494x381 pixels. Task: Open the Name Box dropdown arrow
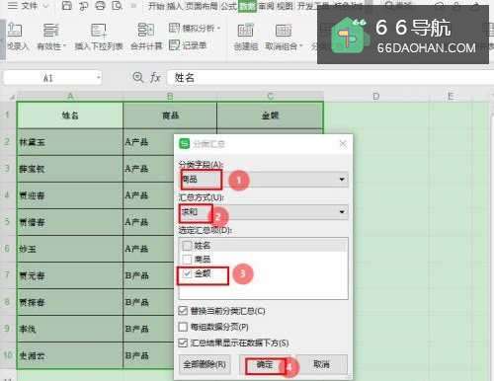coord(98,78)
